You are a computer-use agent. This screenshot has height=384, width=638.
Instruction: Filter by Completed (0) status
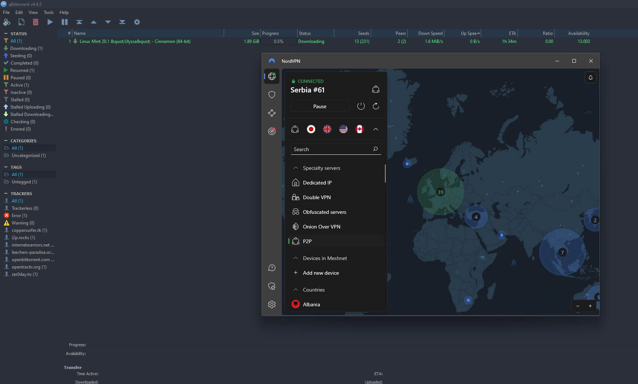coord(24,63)
